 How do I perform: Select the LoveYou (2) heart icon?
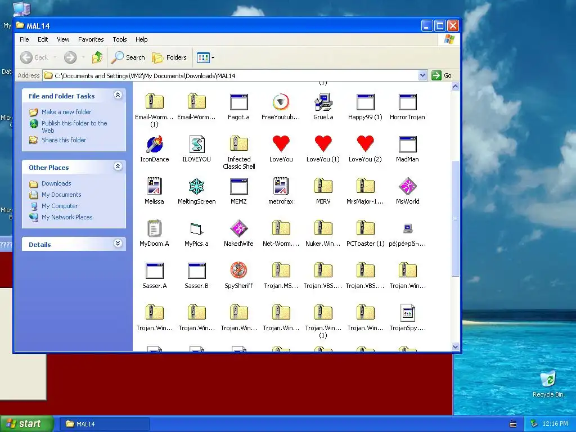[365, 144]
